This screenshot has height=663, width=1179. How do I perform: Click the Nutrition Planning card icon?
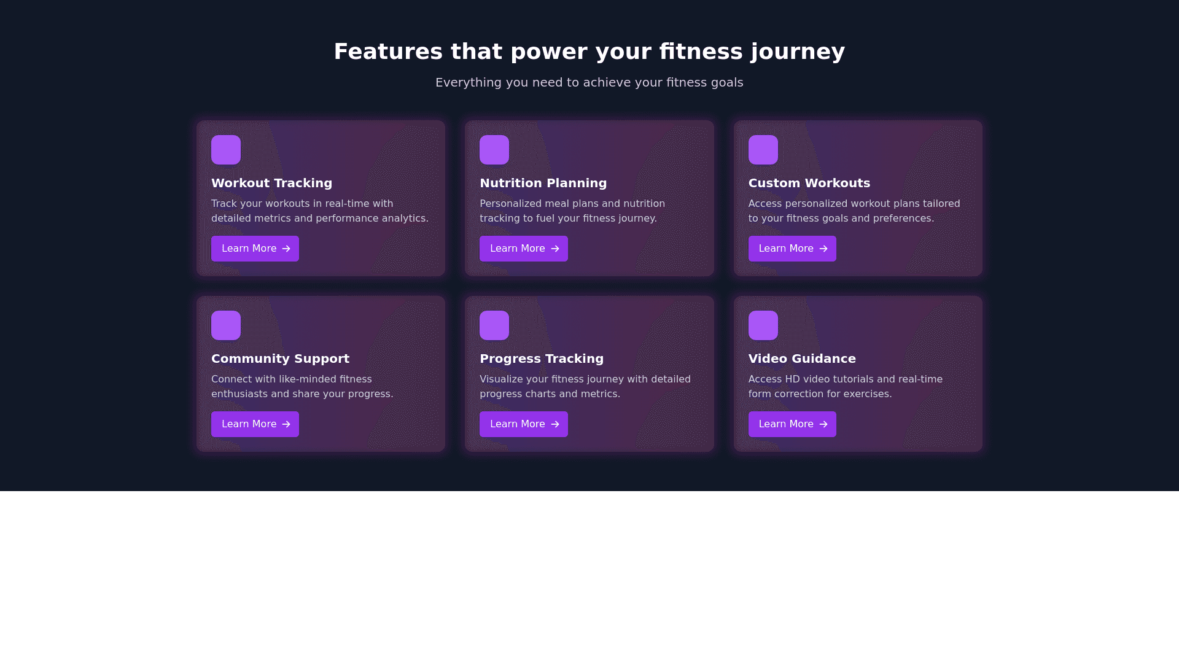tap(494, 150)
